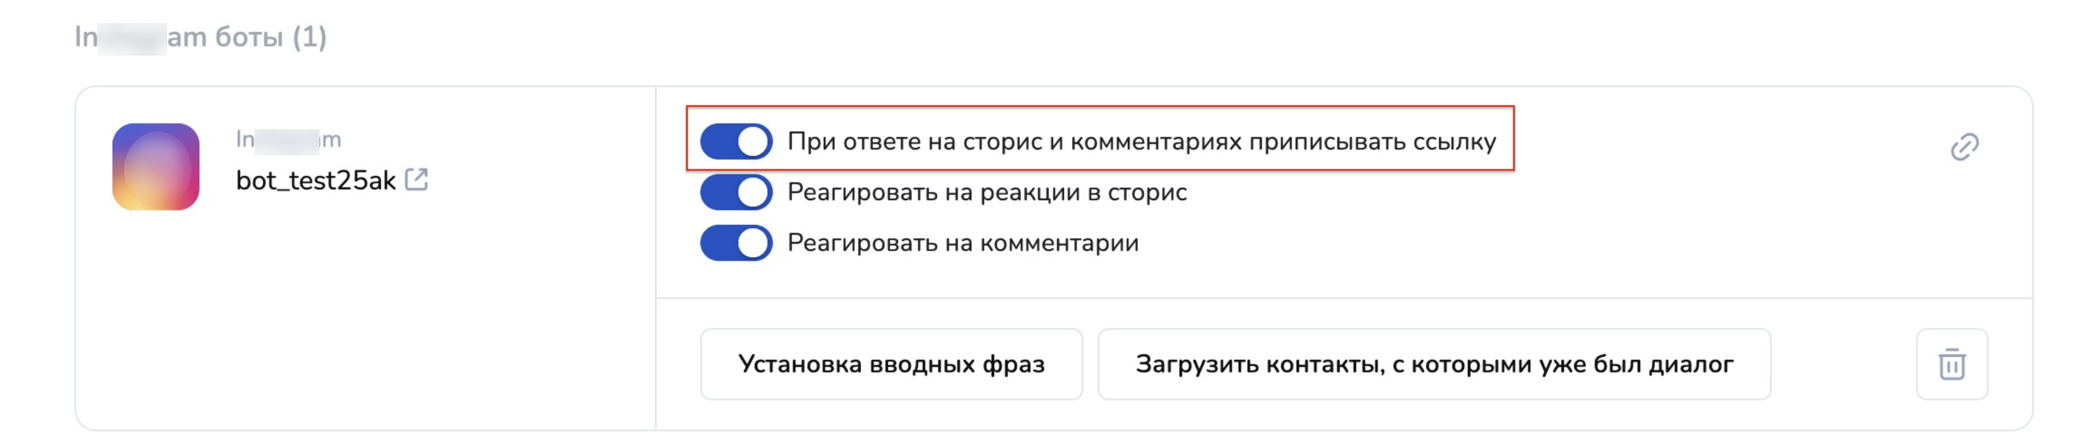Click the grey platform label above bot_test25ak
2087x446 pixels.
[289, 140]
